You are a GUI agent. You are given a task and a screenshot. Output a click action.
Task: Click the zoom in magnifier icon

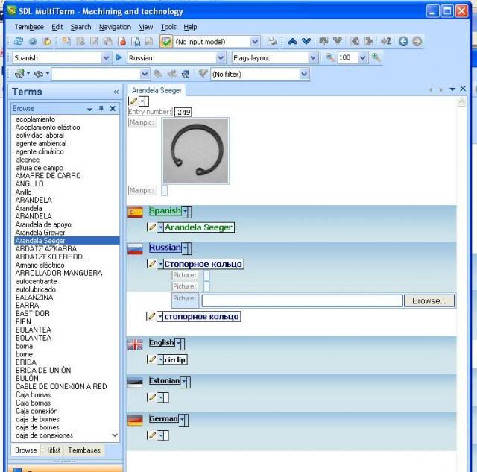(x=376, y=57)
